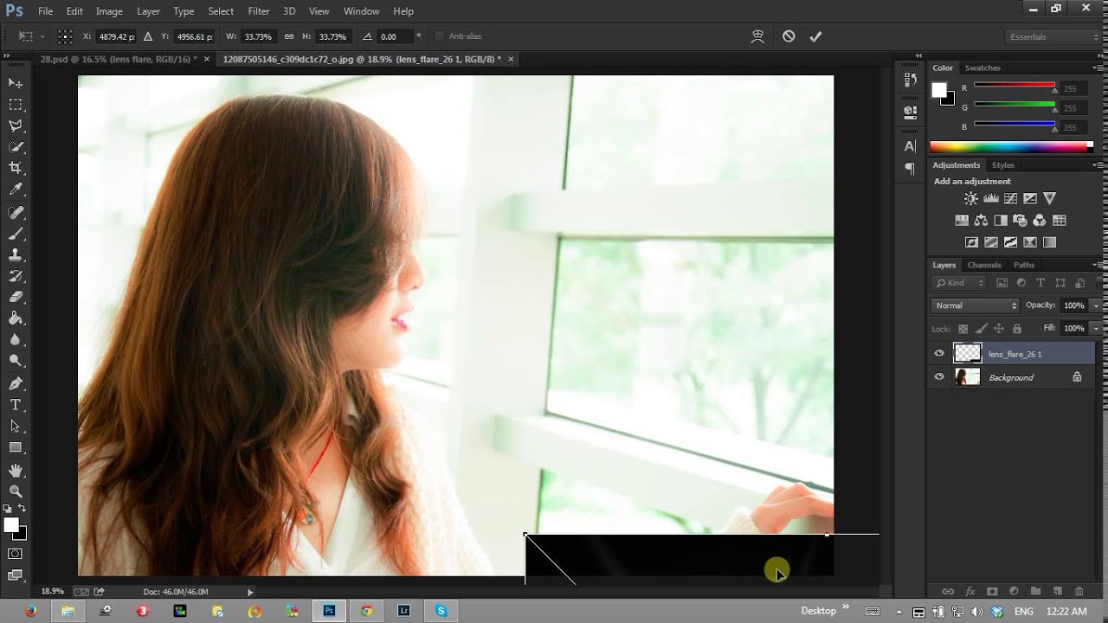Add a Color Balance adjustment
The width and height of the screenshot is (1108, 623).
click(981, 221)
